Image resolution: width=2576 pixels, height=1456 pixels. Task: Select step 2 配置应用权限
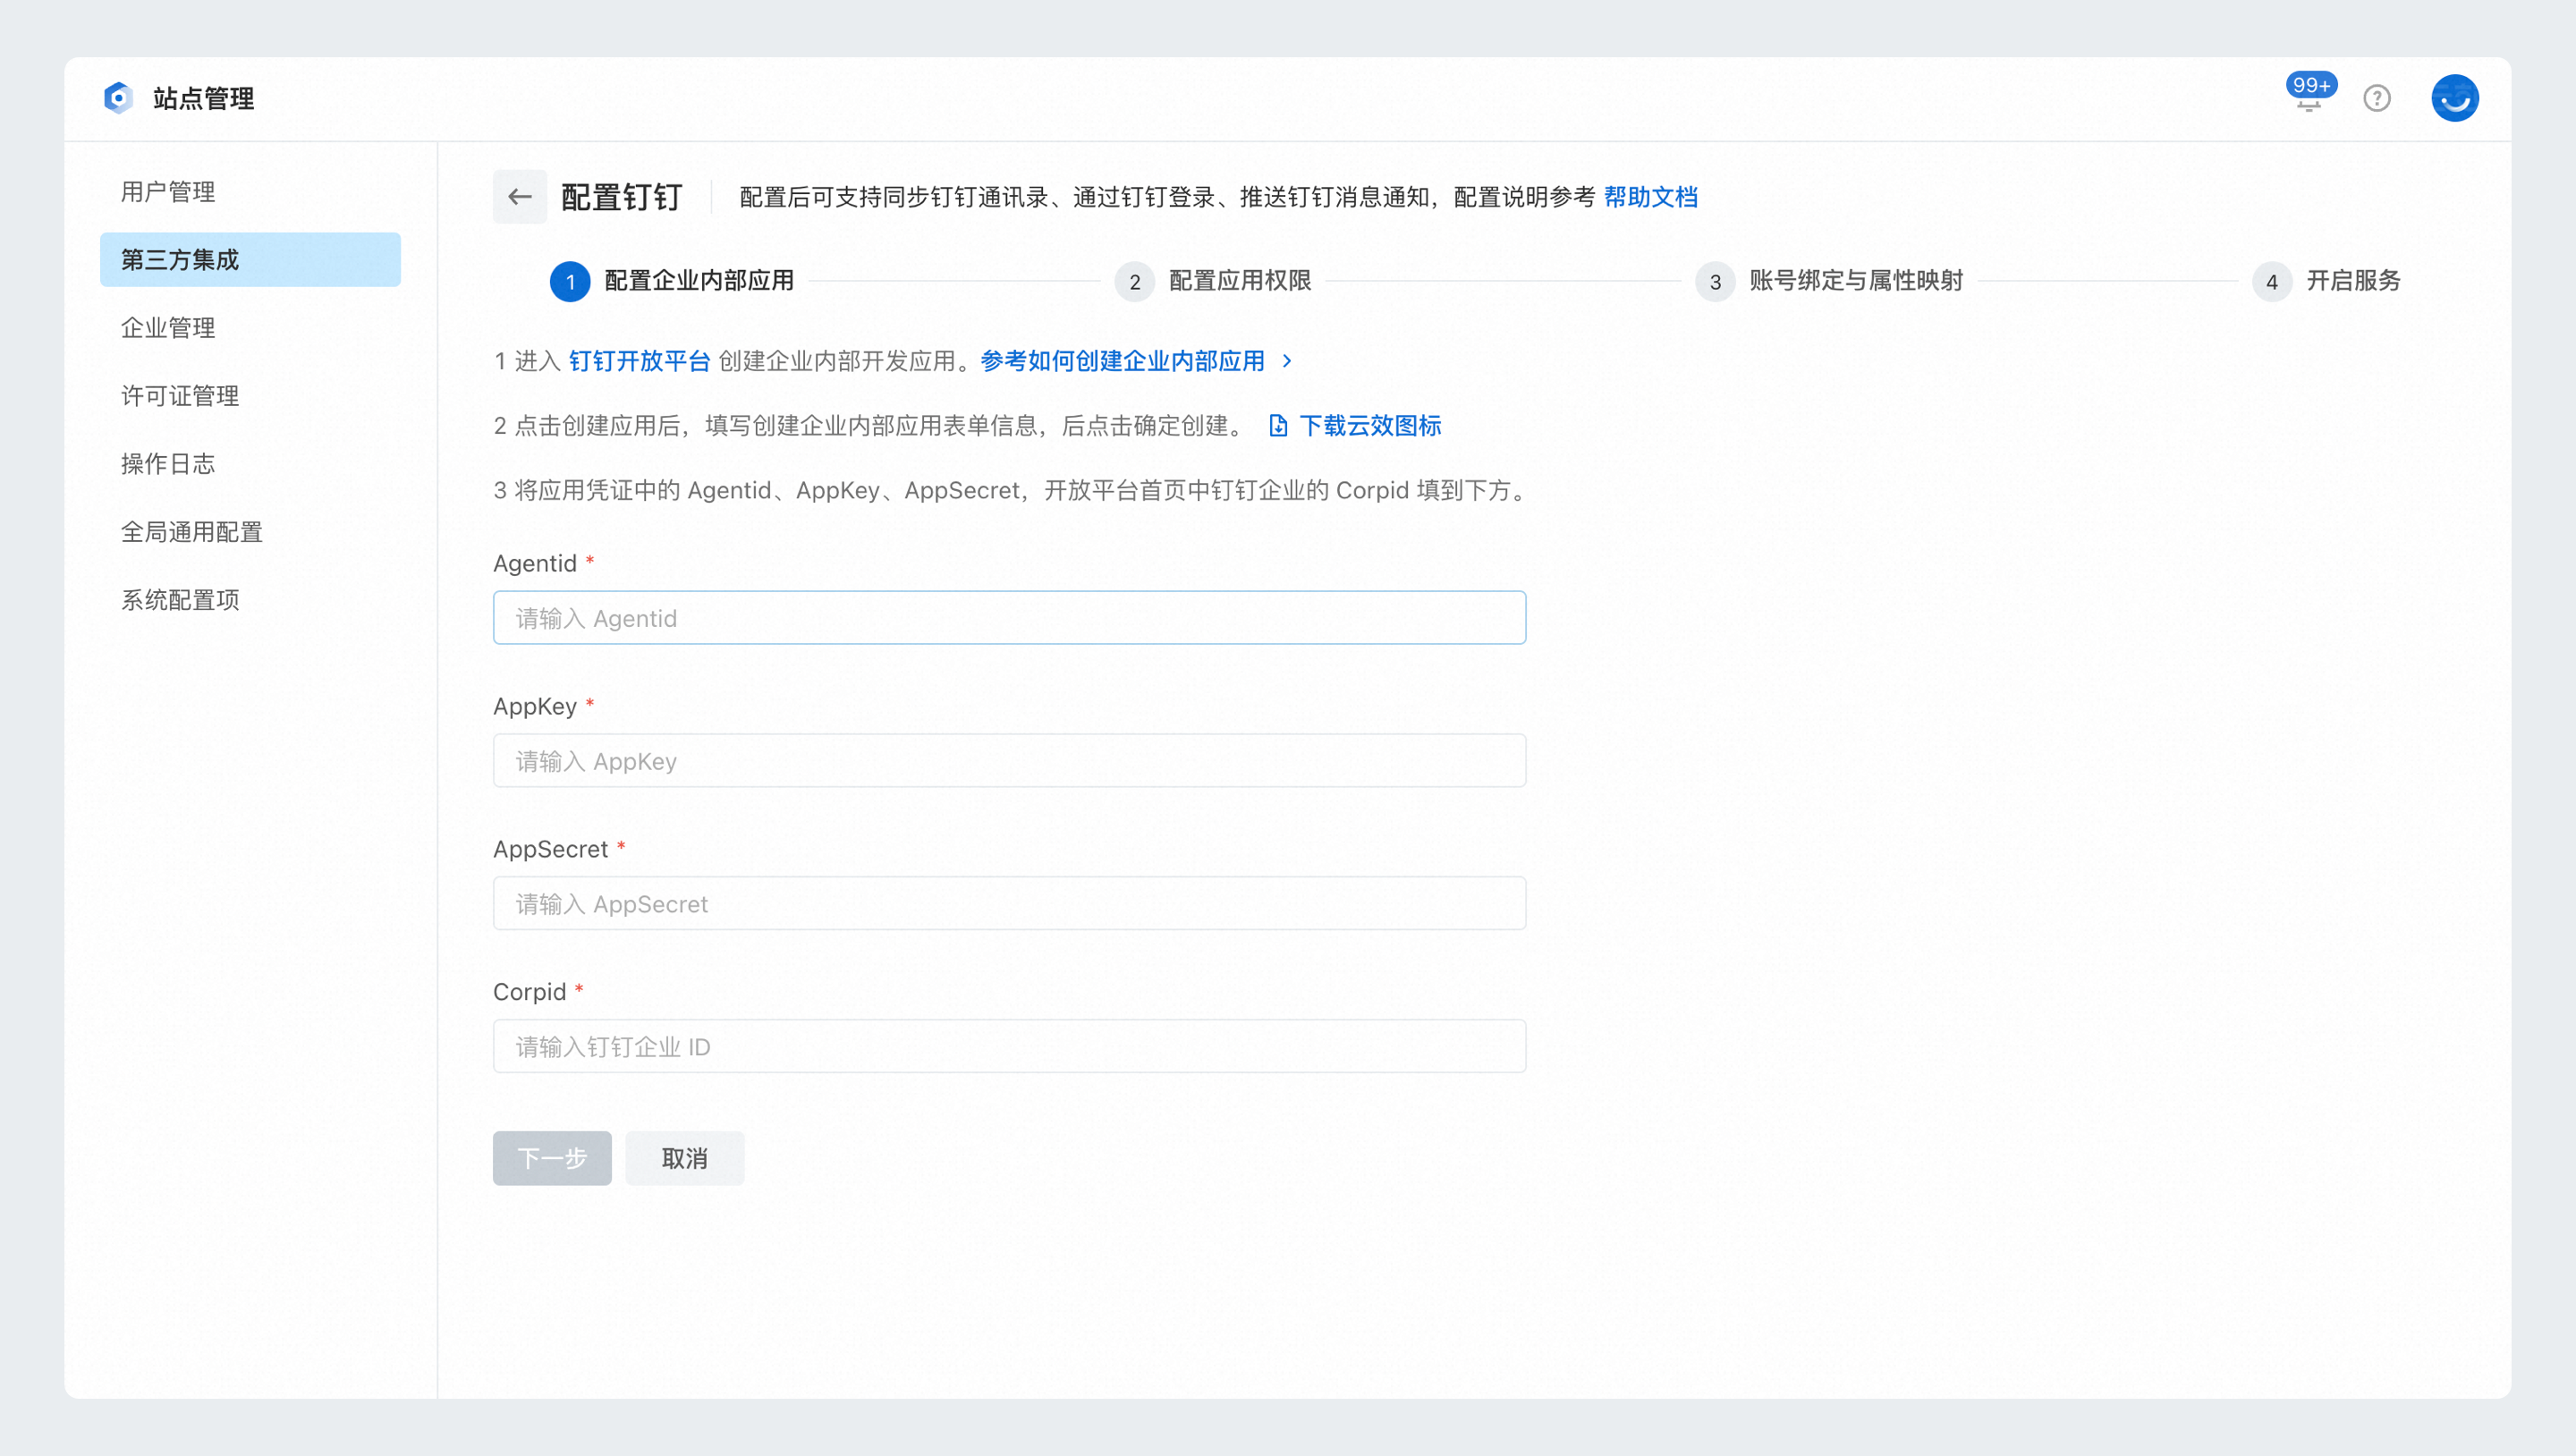point(1213,281)
